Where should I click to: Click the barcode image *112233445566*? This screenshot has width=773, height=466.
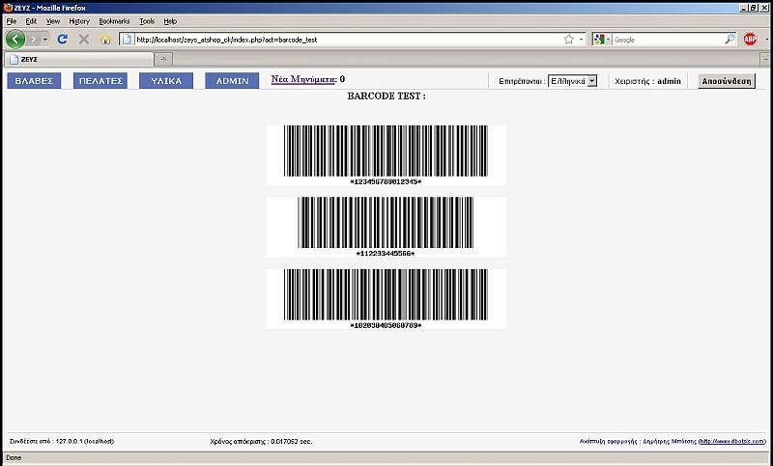(386, 227)
